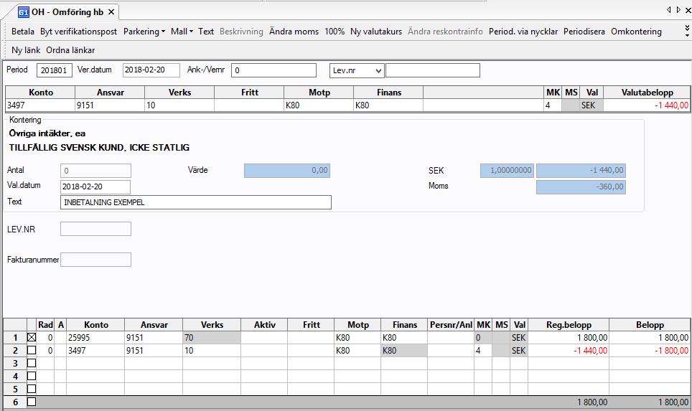Click the Periodisera toolbar button
The width and height of the screenshot is (692, 411).
click(584, 32)
